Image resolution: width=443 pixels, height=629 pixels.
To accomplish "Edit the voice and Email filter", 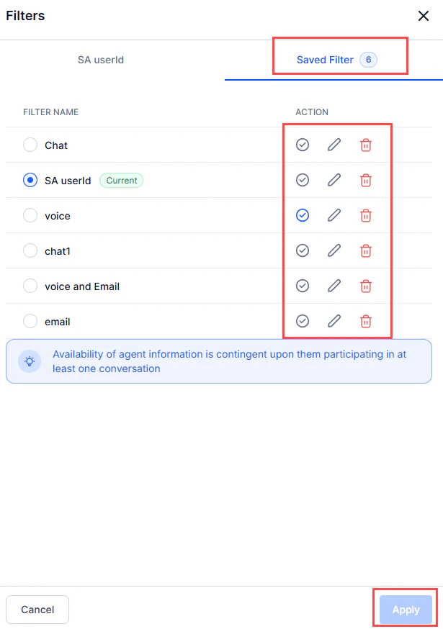I will point(334,286).
